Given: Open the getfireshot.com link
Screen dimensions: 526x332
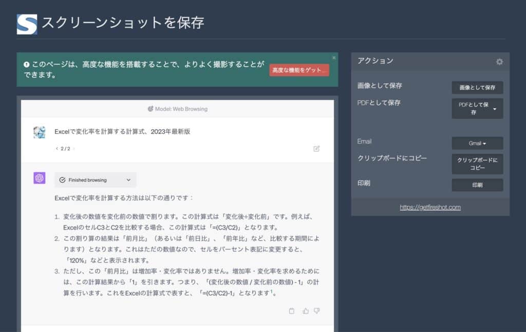Looking at the screenshot, I should pos(430,208).
